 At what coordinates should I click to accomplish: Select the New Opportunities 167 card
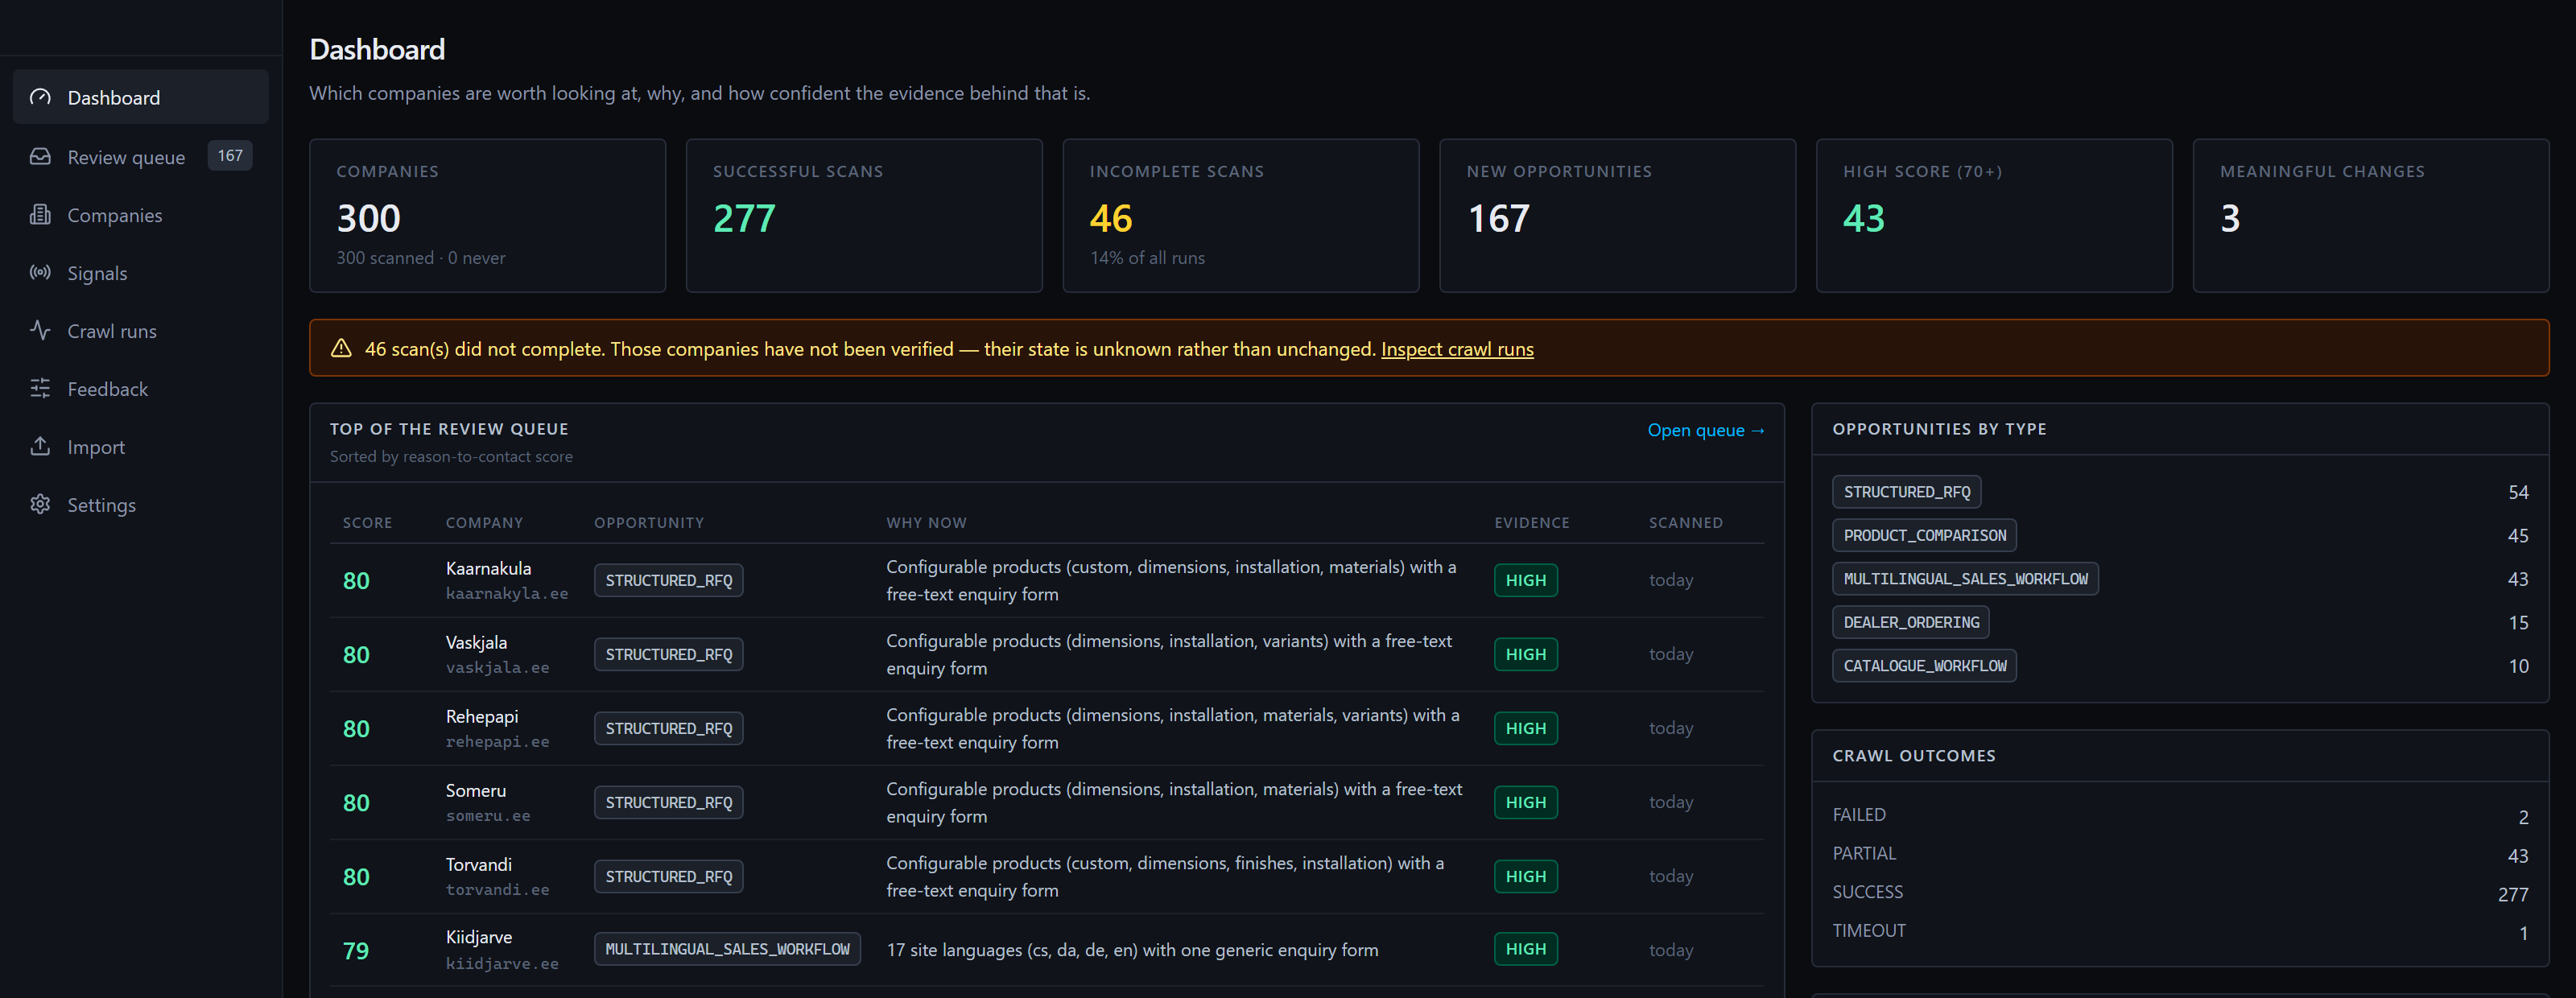(1618, 215)
